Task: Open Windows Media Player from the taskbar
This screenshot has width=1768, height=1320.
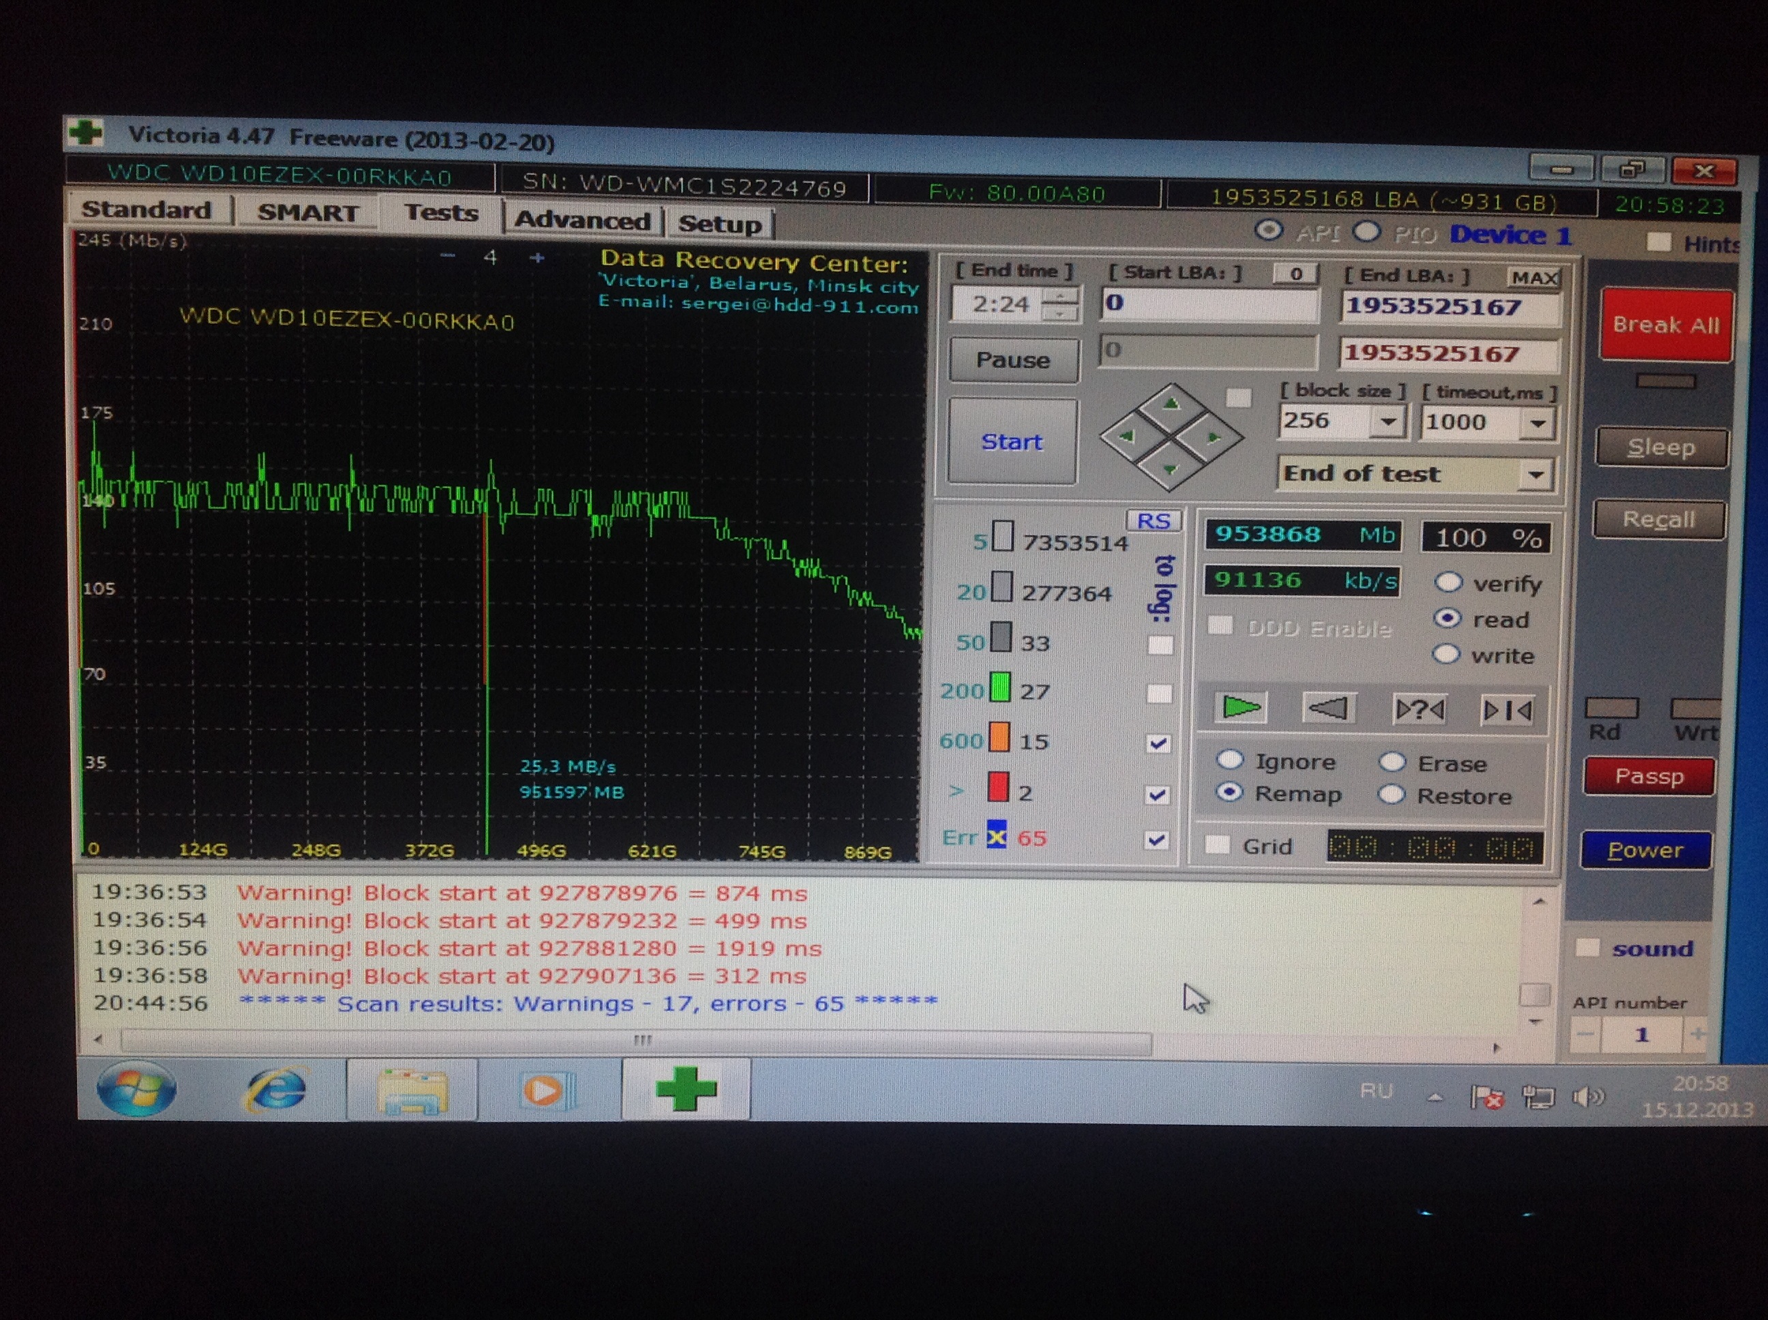Action: click(546, 1091)
